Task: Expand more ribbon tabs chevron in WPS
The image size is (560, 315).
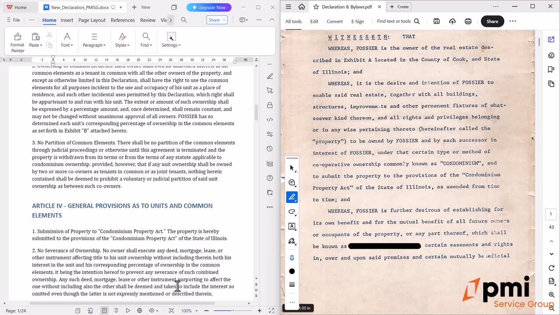Action: [171, 20]
